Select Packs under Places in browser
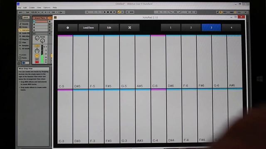This screenshot has height=149, width=266. (x=24, y=58)
